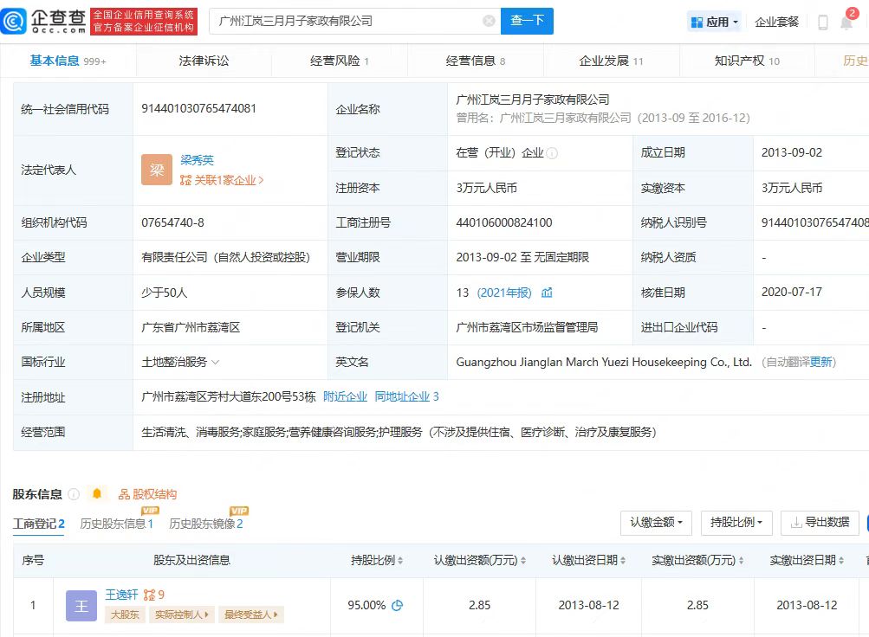The image size is (869, 637).
Task: Open 关联1家企业 link
Action: coord(223,180)
